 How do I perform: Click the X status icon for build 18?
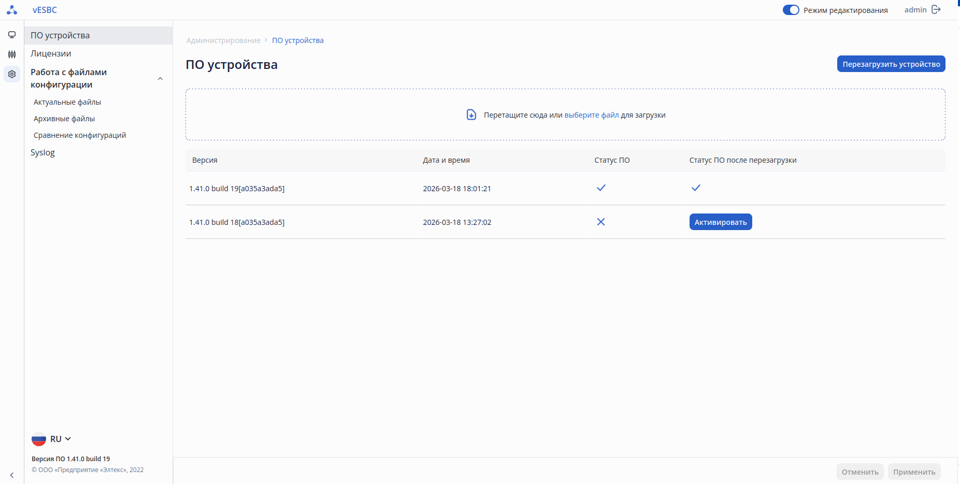601,222
